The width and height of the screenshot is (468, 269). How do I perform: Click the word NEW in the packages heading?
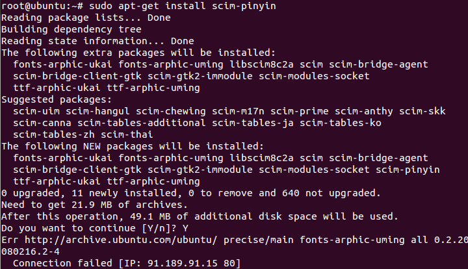click(x=92, y=146)
